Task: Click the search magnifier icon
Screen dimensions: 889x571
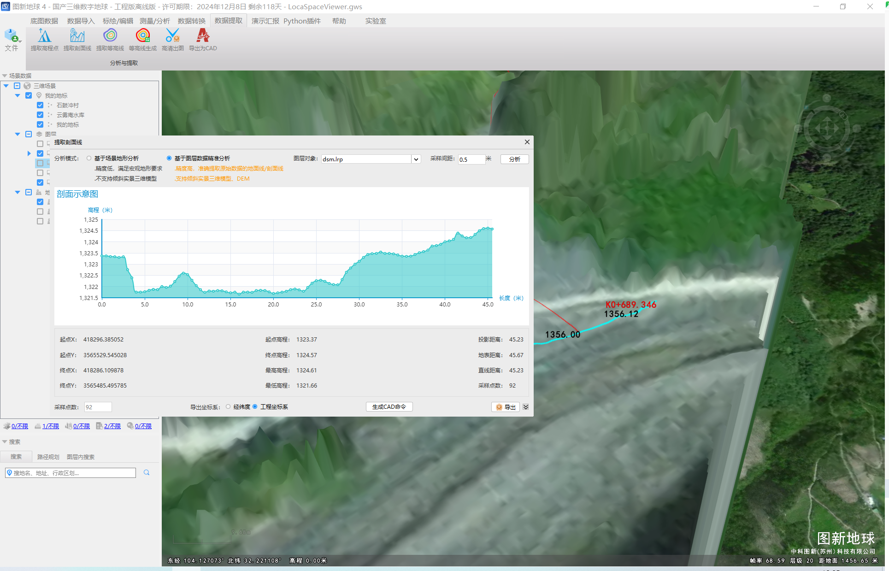Action: [x=147, y=472]
